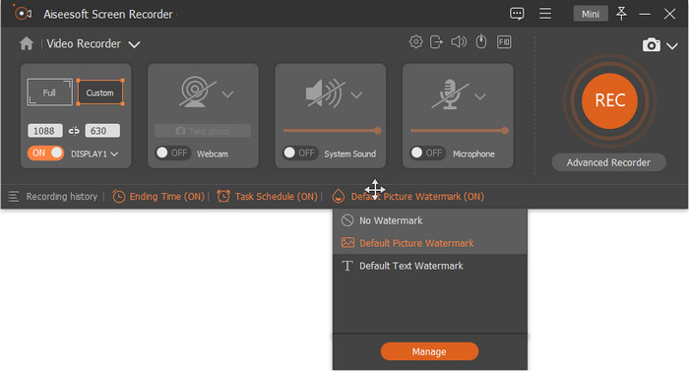
Task: Click the microphone disabled icon
Action: [450, 94]
